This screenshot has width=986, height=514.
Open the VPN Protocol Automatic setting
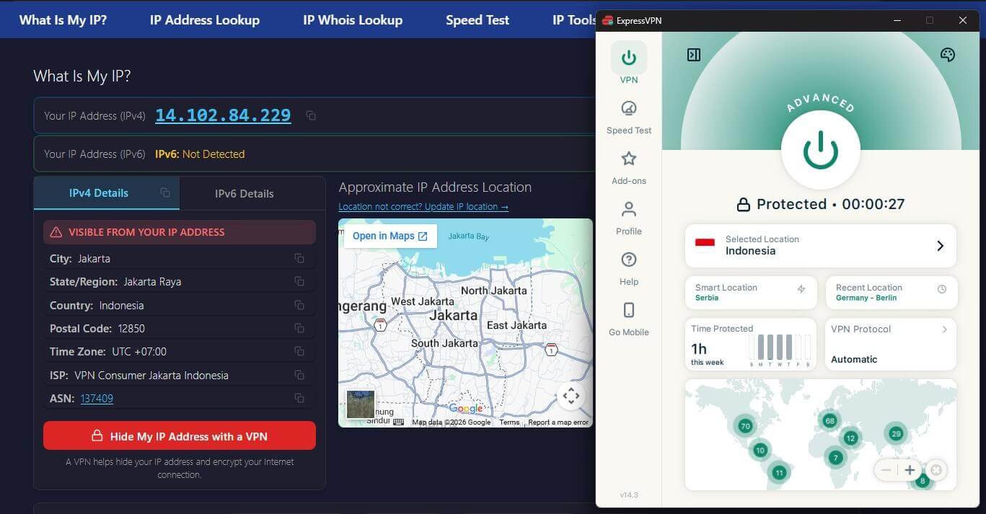(892, 344)
